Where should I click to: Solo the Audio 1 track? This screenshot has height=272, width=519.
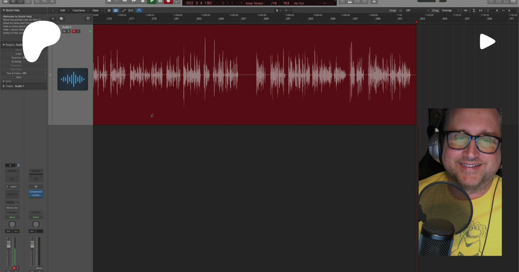click(69, 31)
